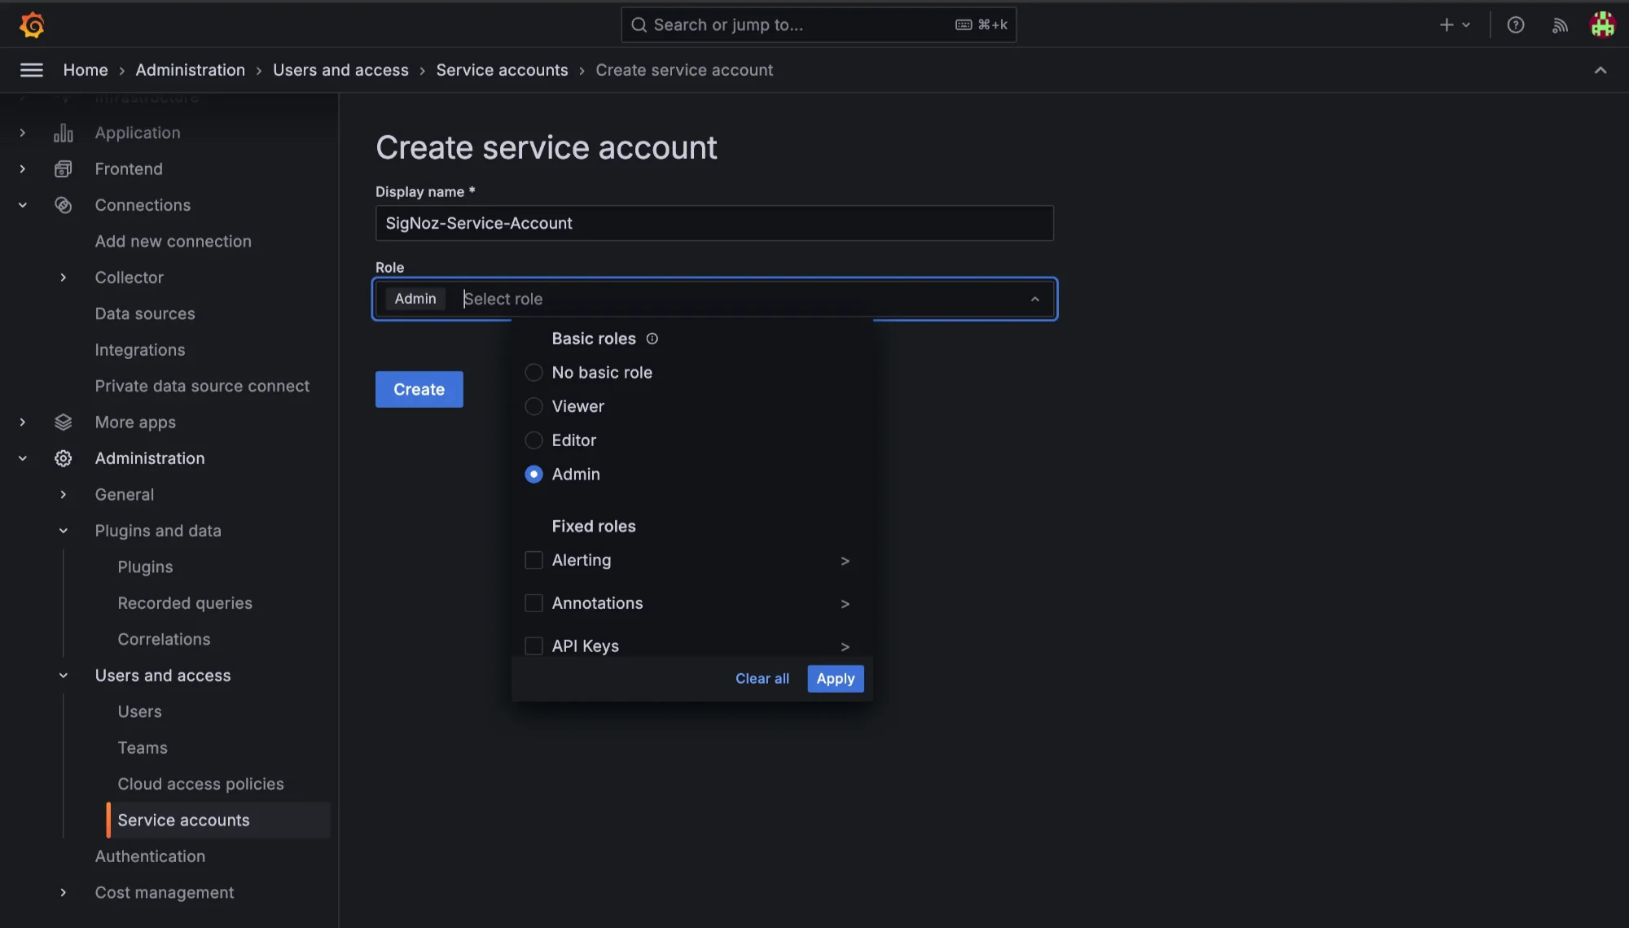The width and height of the screenshot is (1629, 928).
Task: Open the user profile avatar
Action: (x=1603, y=25)
